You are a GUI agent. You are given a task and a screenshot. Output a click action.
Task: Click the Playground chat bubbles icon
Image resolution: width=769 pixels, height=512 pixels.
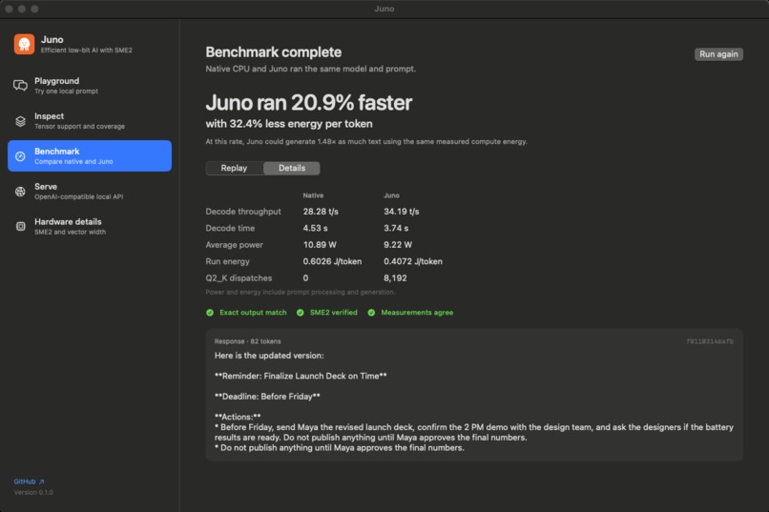(20, 85)
